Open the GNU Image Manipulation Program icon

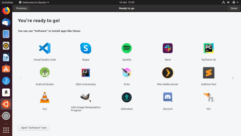pos(86,97)
